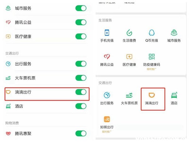Image resolution: width=189 pixels, height=142 pixels.
Task: Disable the 酒店 toggle in list
Action: click(x=81, y=106)
